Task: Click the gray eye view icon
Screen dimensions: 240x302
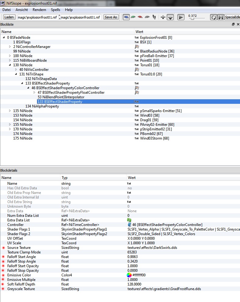Action: (147, 17)
